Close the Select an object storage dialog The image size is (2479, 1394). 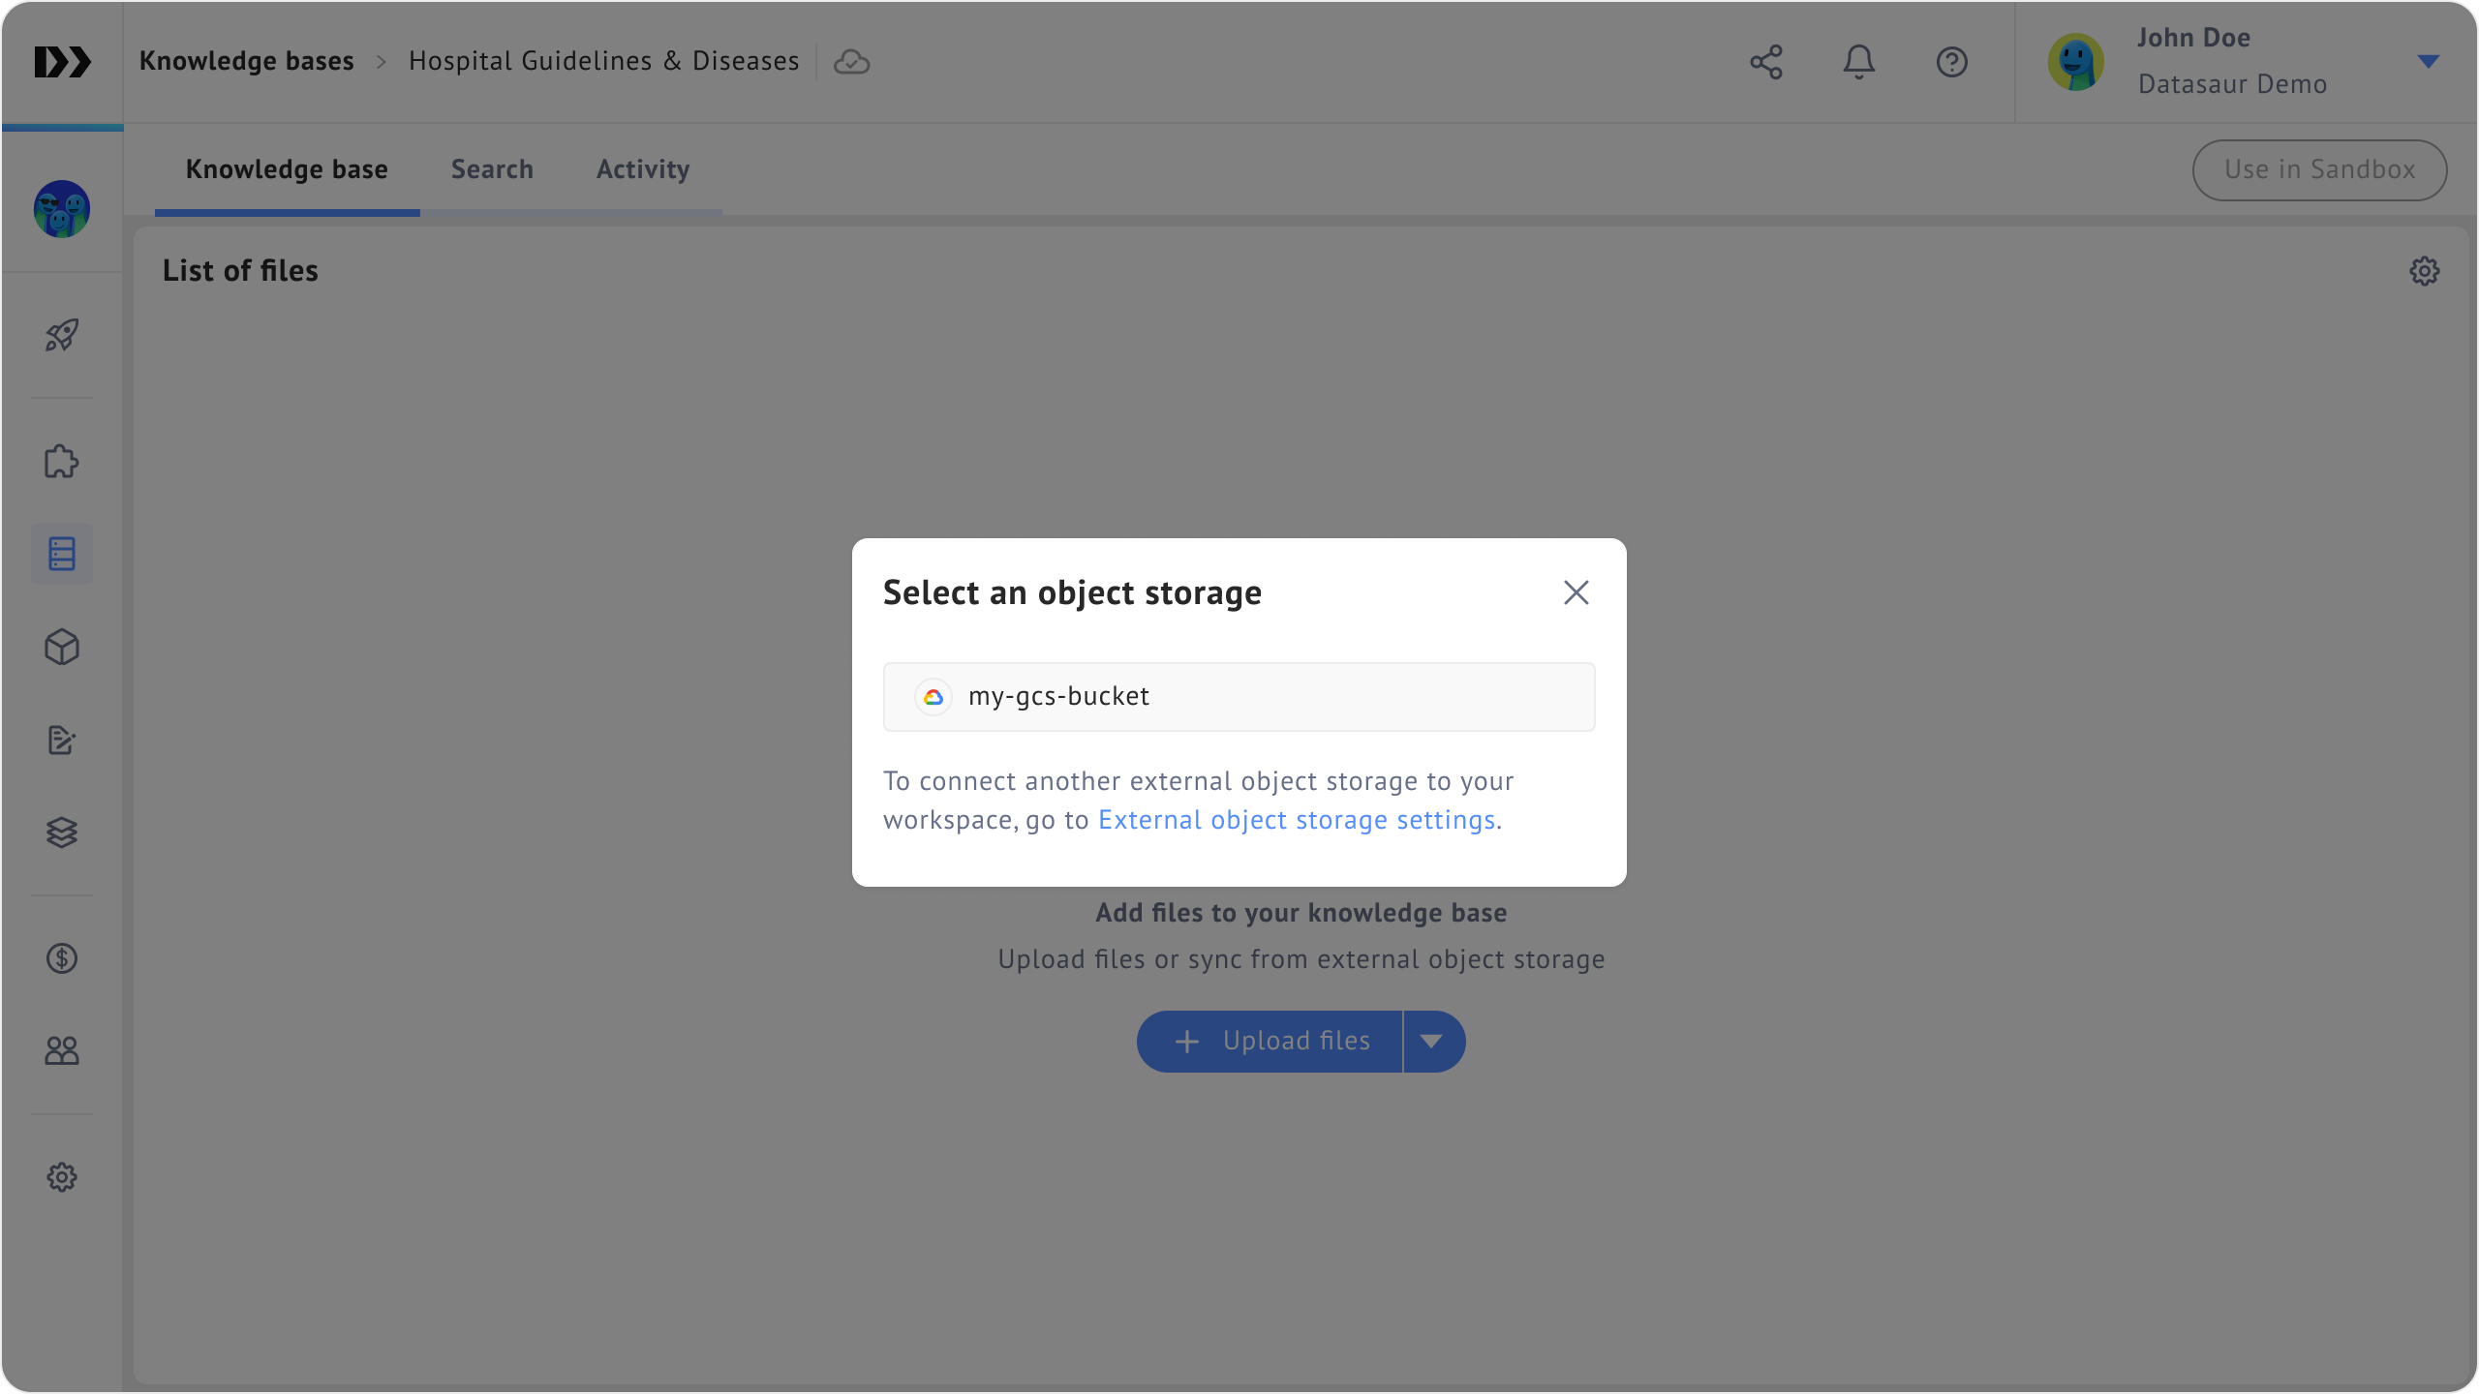click(1576, 592)
